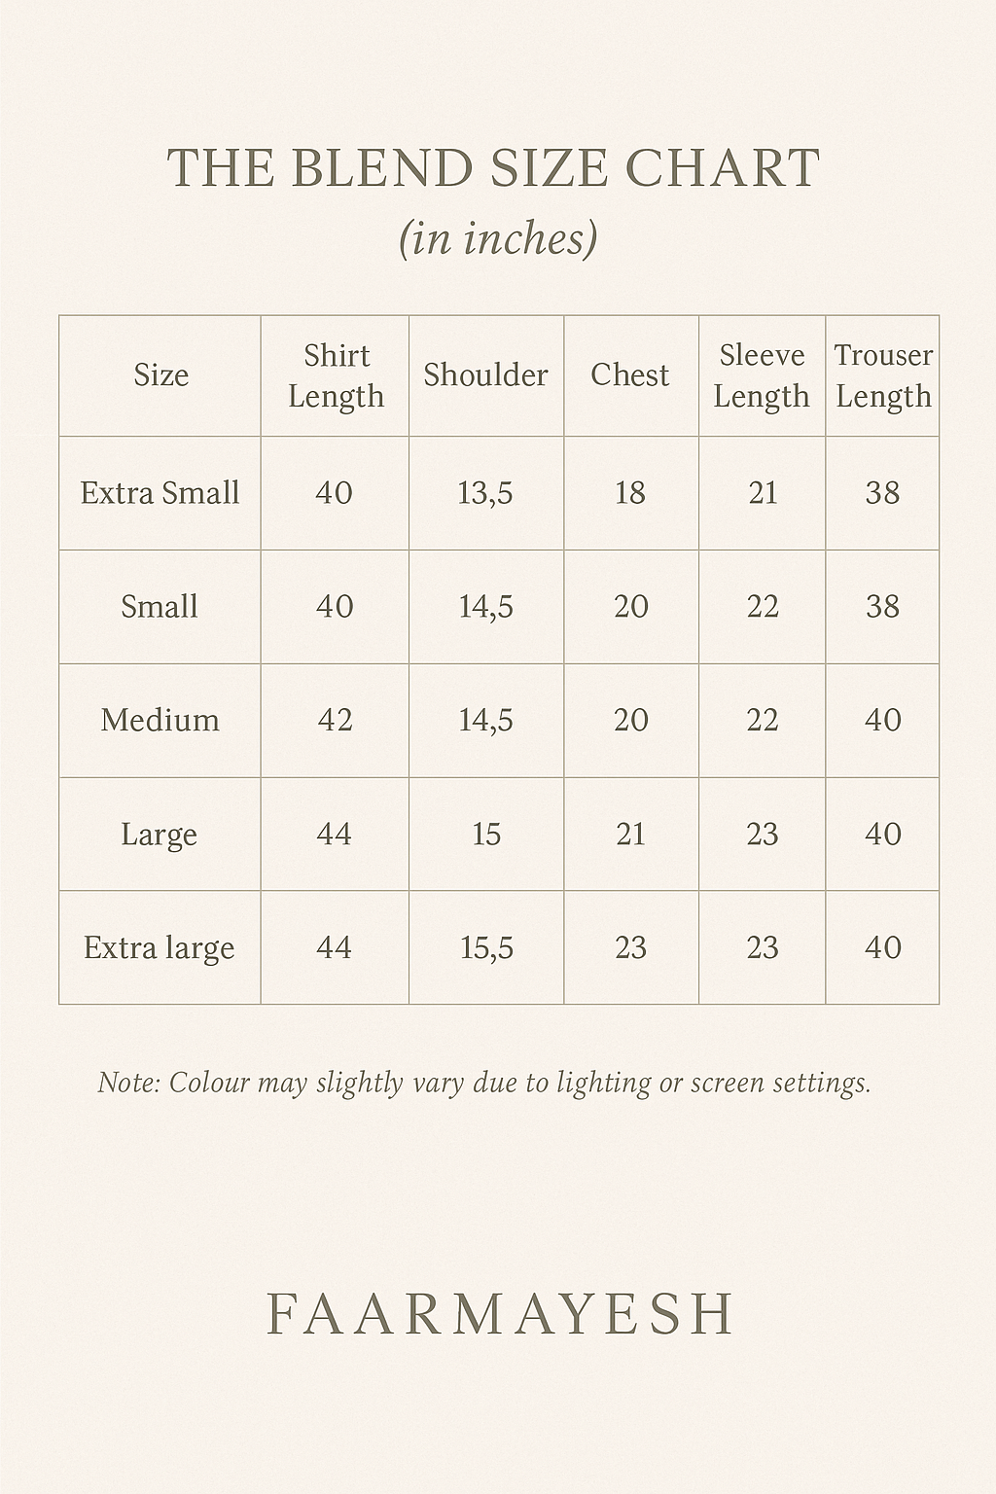The width and height of the screenshot is (996, 1494).
Task: Select the Extra Small sleeve length 21
Action: 763,493
